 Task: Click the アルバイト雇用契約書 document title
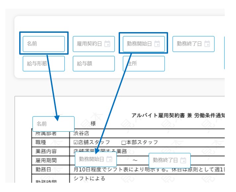(158, 116)
